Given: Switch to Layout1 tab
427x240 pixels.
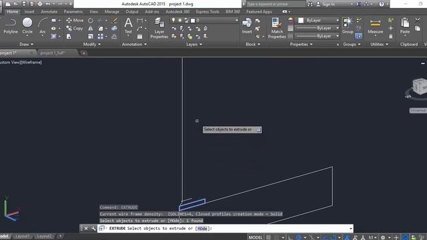Looking at the screenshot, I should [x=23, y=236].
